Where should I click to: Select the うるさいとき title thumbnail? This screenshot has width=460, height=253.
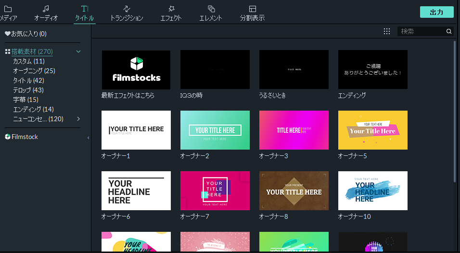pyautogui.click(x=294, y=69)
